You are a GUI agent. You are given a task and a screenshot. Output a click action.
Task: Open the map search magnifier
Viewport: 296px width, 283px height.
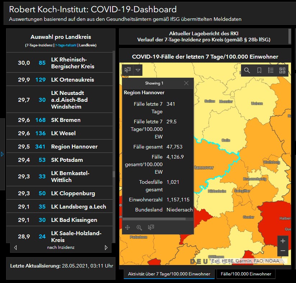(247, 70)
